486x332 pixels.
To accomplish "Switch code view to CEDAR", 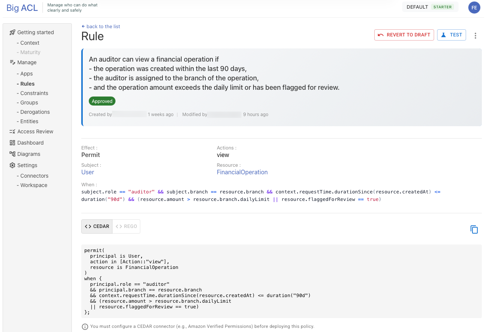I will click(x=97, y=226).
